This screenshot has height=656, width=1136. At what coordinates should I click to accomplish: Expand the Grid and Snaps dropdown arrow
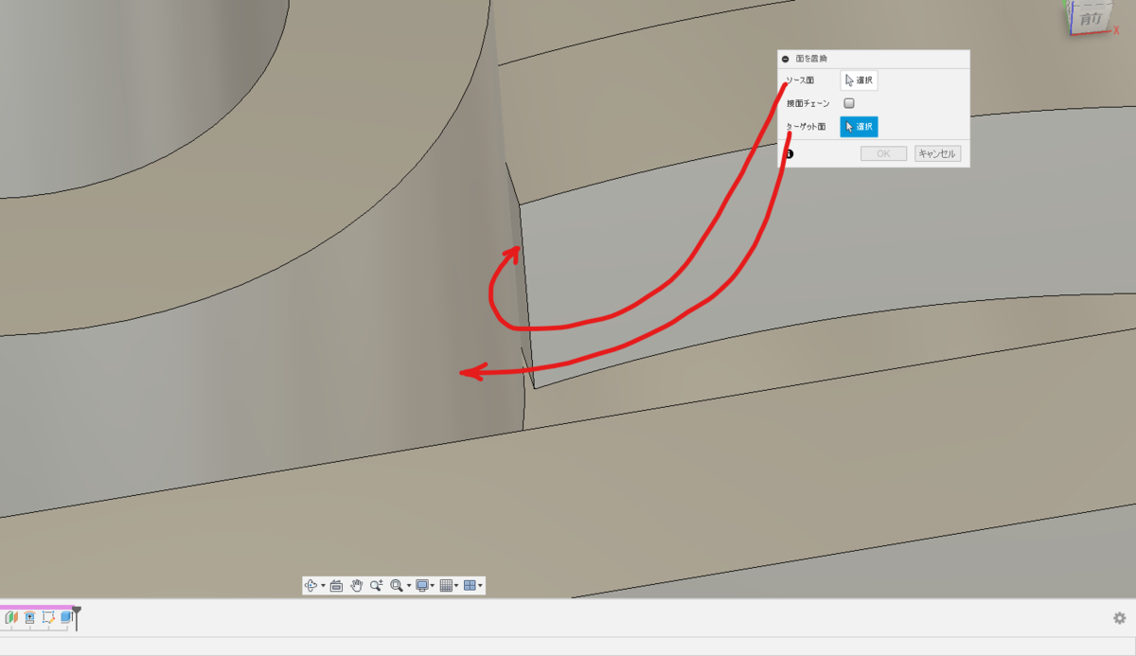[x=457, y=585]
